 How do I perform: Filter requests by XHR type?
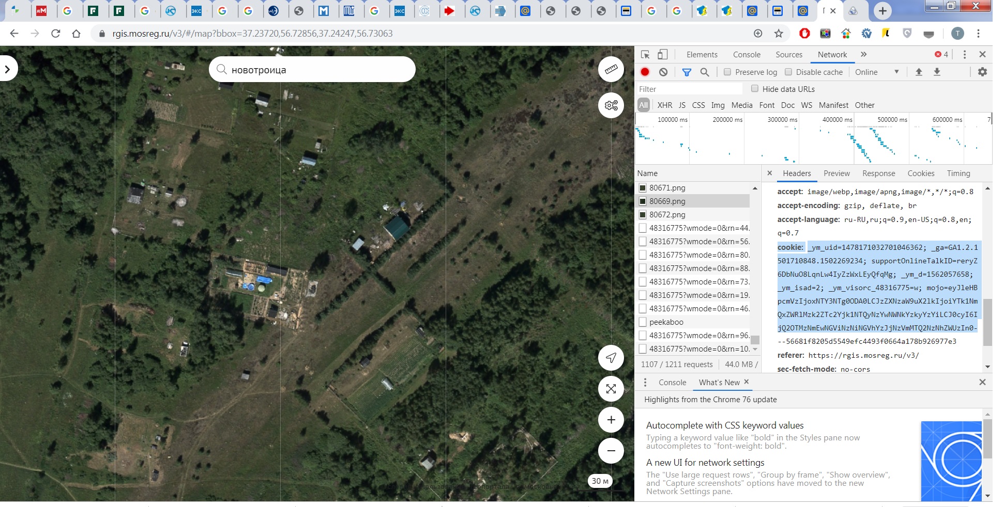pos(664,105)
